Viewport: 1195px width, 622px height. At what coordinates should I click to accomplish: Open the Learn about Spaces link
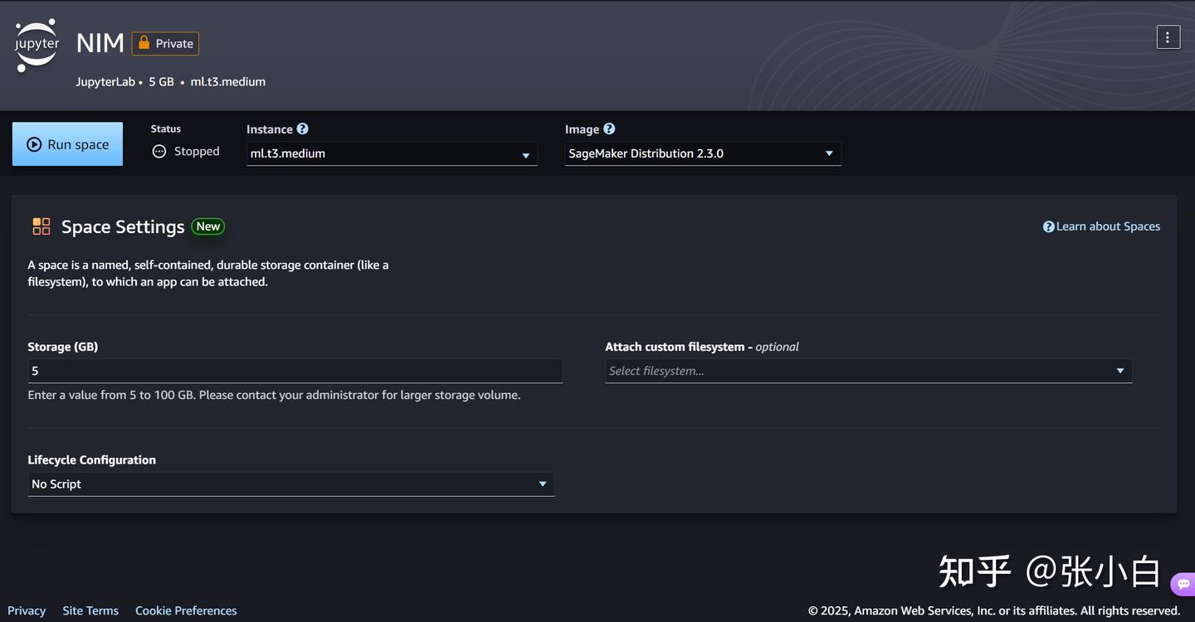click(1101, 226)
